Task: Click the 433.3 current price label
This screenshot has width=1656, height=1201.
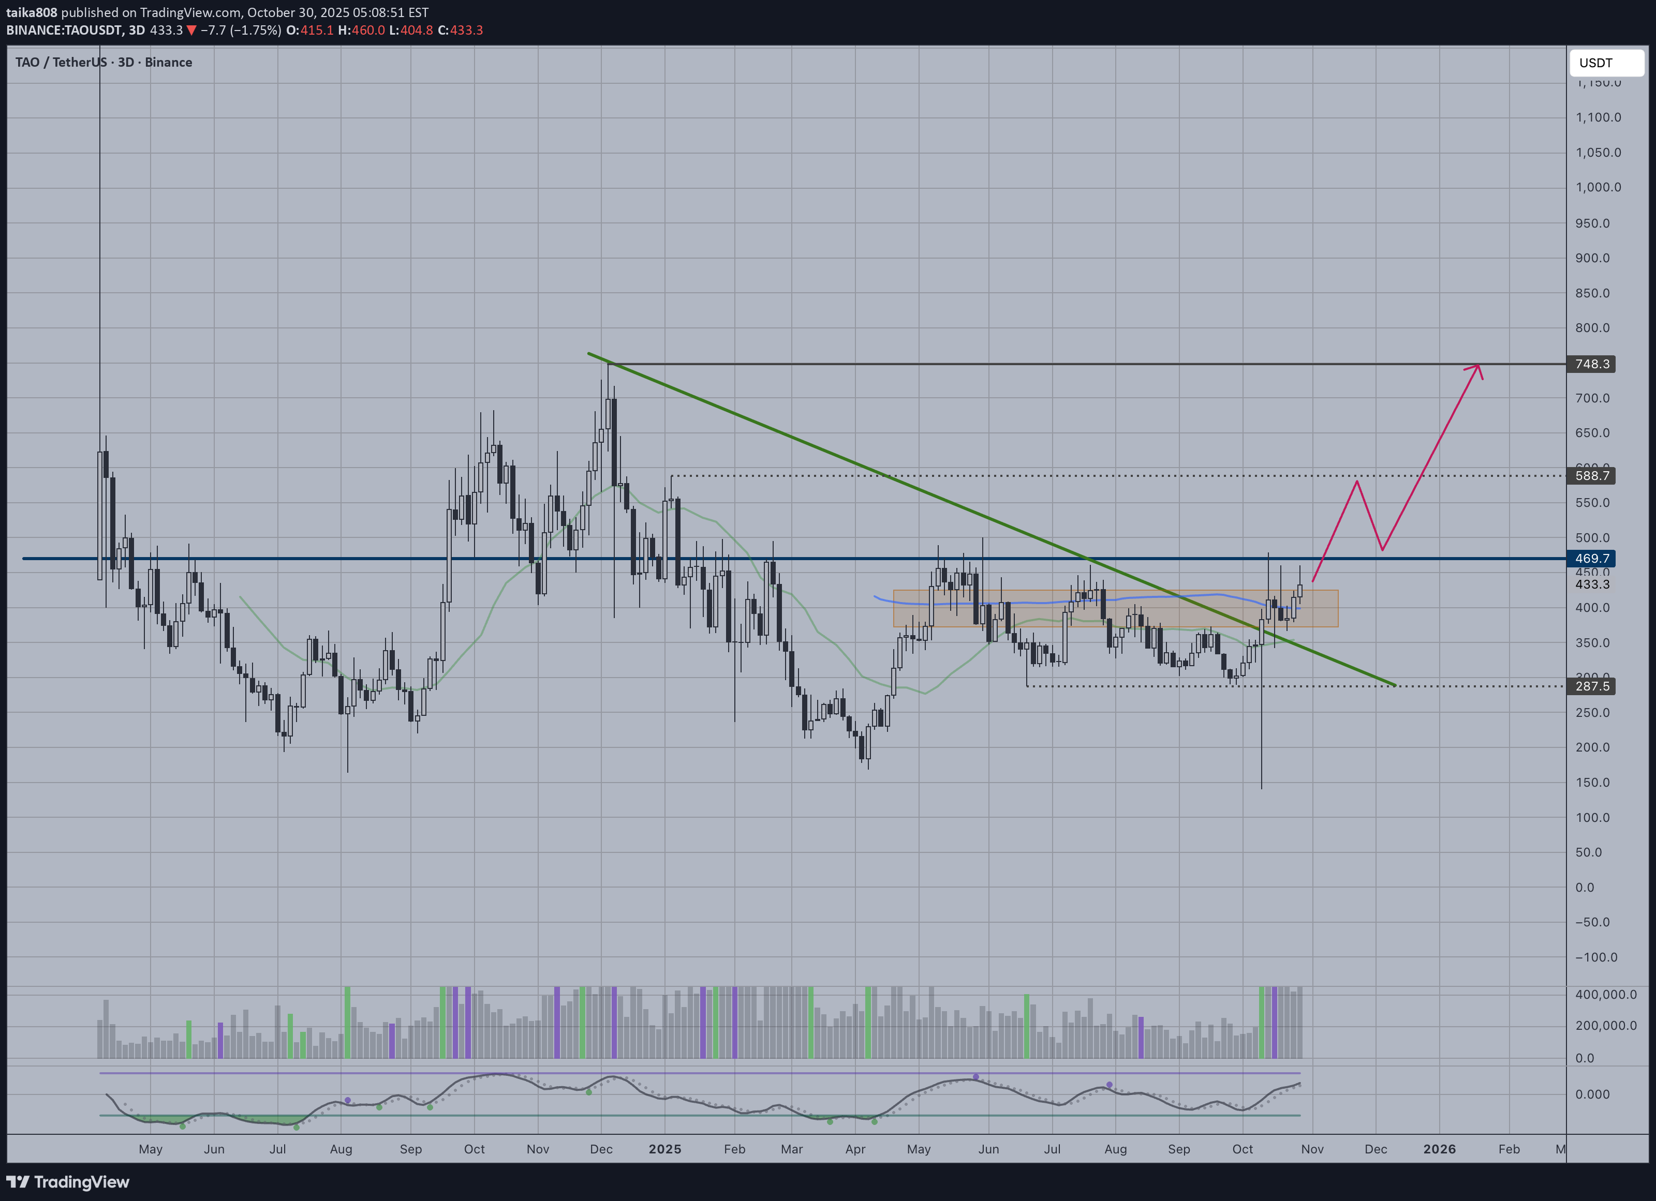Action: point(1592,584)
